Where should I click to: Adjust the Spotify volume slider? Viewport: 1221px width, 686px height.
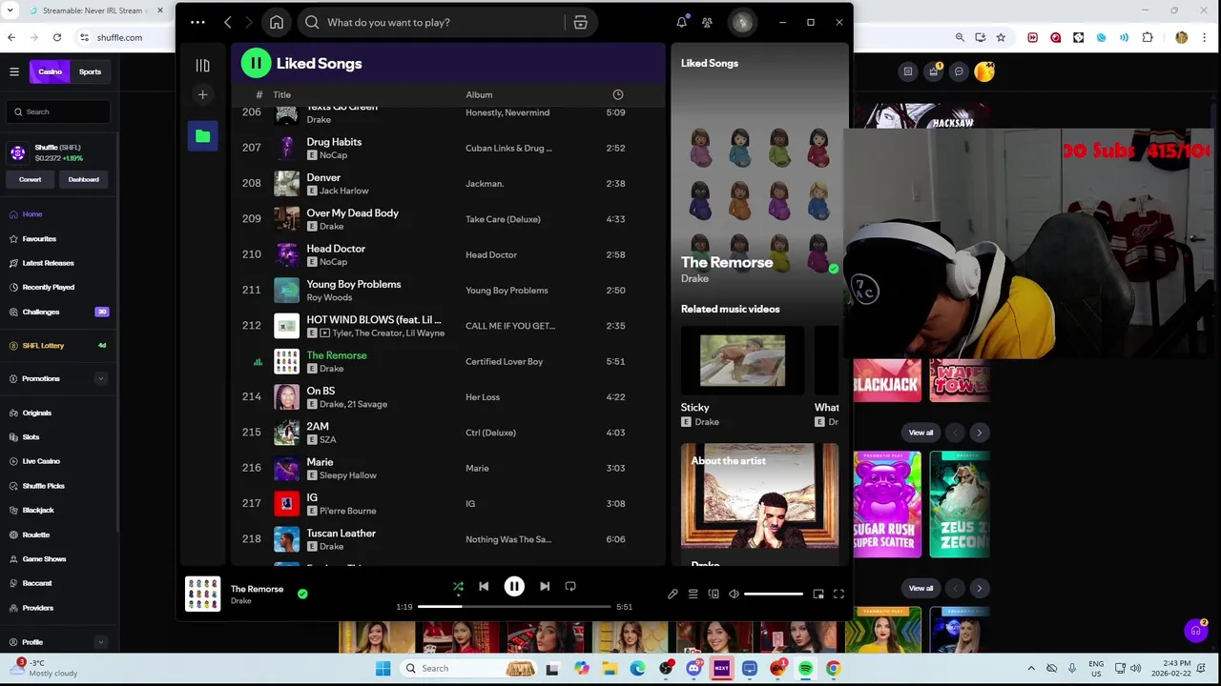point(773,594)
